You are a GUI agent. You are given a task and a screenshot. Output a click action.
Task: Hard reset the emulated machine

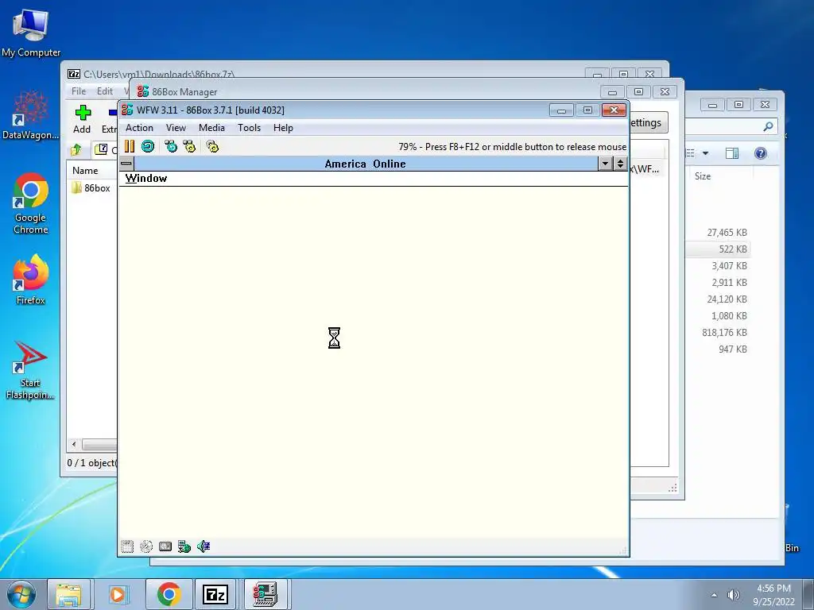click(x=148, y=146)
